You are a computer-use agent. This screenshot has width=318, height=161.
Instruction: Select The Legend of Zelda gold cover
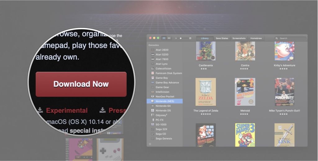[x=206, y=92]
